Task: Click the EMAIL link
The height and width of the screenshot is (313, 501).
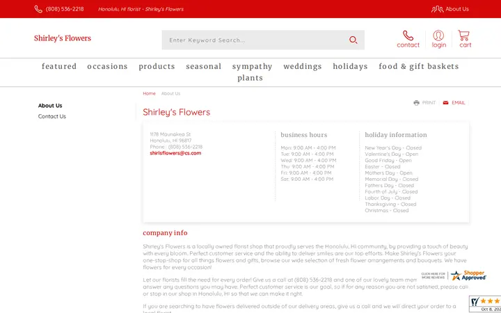Action: tap(458, 102)
